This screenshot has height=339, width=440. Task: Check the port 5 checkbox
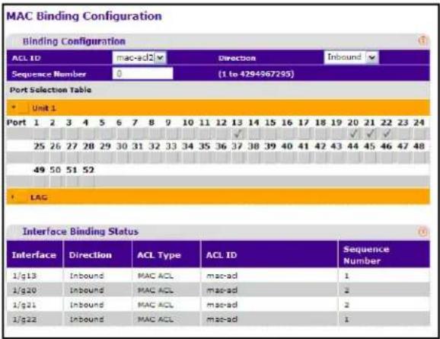pyautogui.click(x=106, y=133)
